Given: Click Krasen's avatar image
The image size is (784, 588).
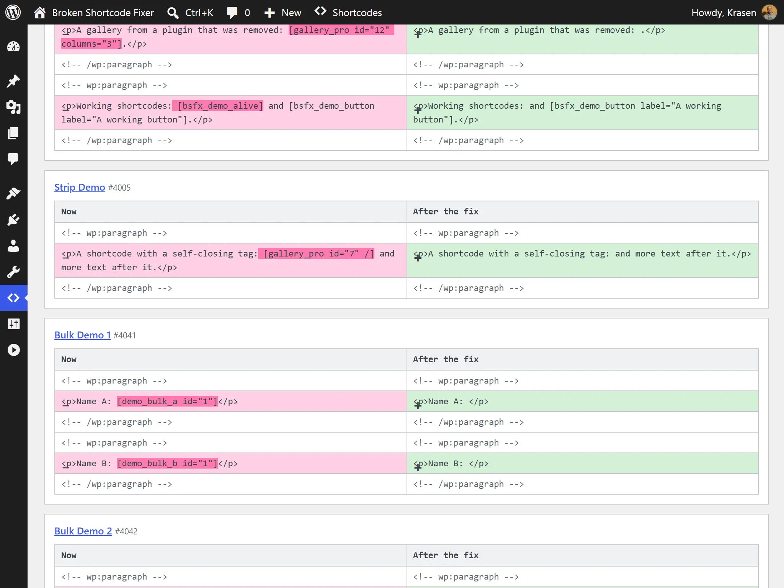Looking at the screenshot, I should (x=769, y=12).
